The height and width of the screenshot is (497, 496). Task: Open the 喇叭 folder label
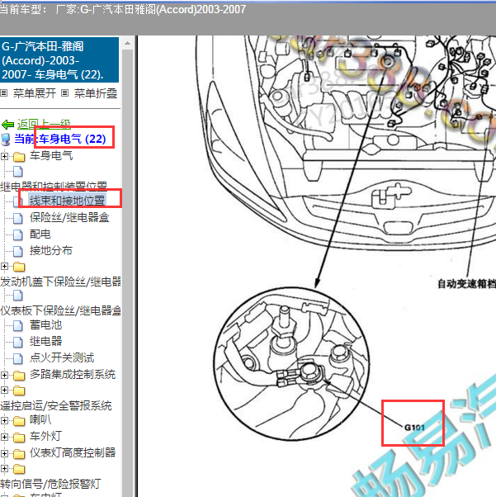point(40,419)
